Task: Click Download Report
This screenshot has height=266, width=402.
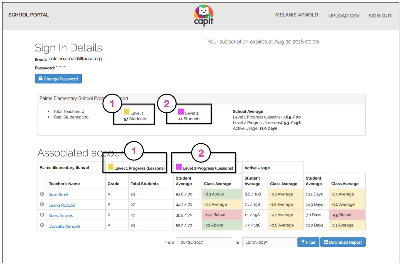Action: click(343, 242)
